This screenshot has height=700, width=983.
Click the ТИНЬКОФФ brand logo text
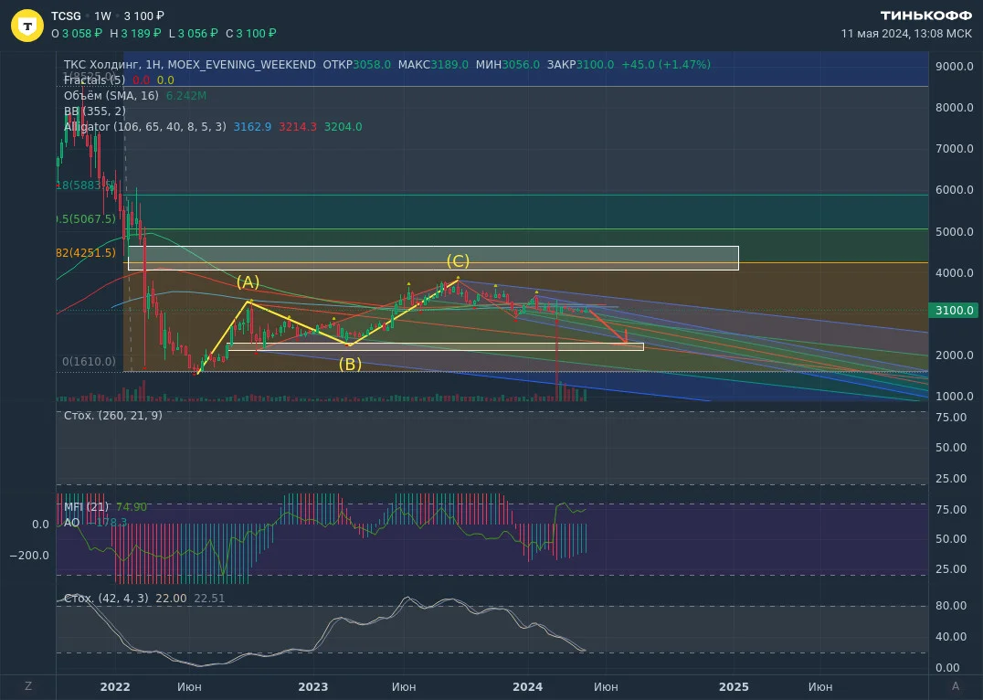pos(926,16)
